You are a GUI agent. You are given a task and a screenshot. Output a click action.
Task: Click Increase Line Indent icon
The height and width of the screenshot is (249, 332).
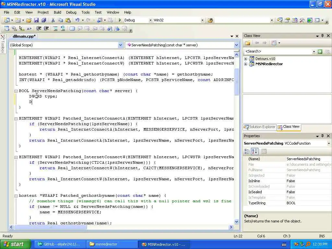coord(46,29)
